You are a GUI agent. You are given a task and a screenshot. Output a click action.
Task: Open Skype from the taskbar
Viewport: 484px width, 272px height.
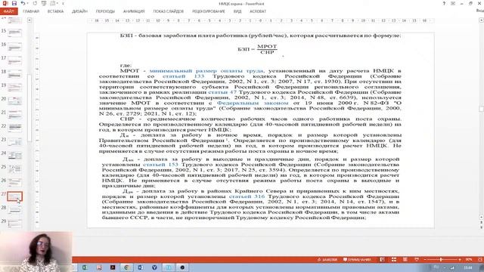pos(169,267)
